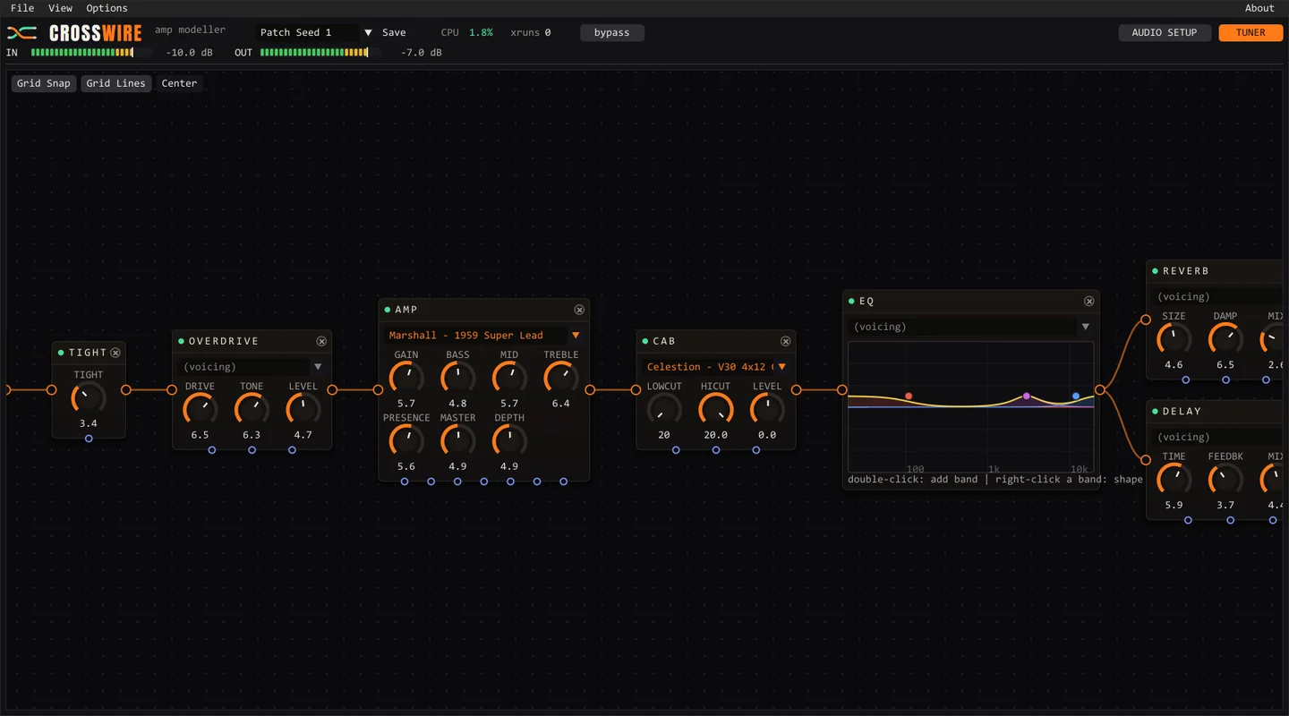
Task: Toggle Grid Snap option
Action: pyautogui.click(x=44, y=83)
